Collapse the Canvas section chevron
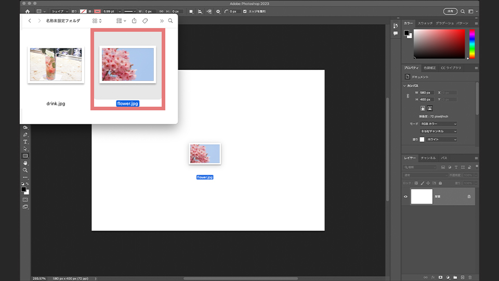The width and height of the screenshot is (499, 281). pos(404,86)
